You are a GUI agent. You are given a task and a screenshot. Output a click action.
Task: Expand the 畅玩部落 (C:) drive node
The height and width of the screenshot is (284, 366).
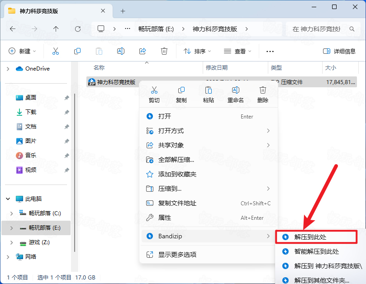[x=11, y=213]
